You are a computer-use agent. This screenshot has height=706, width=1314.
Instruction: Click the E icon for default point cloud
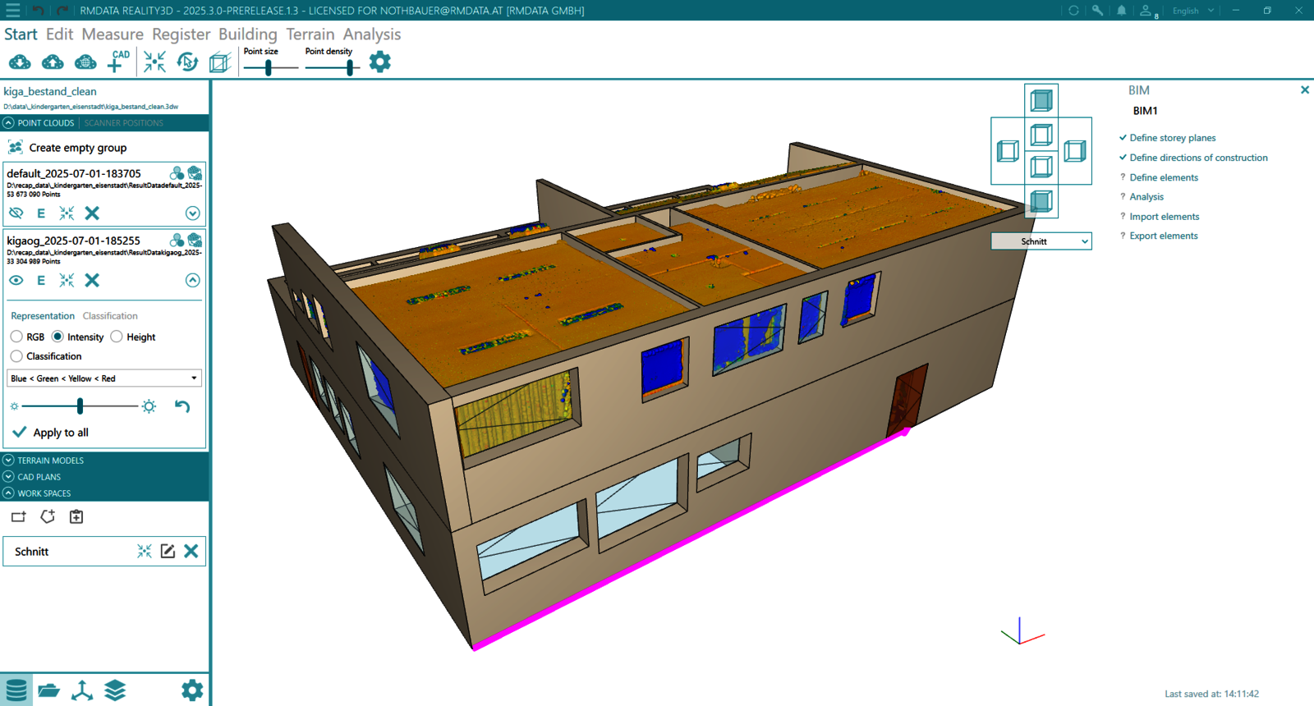41,213
